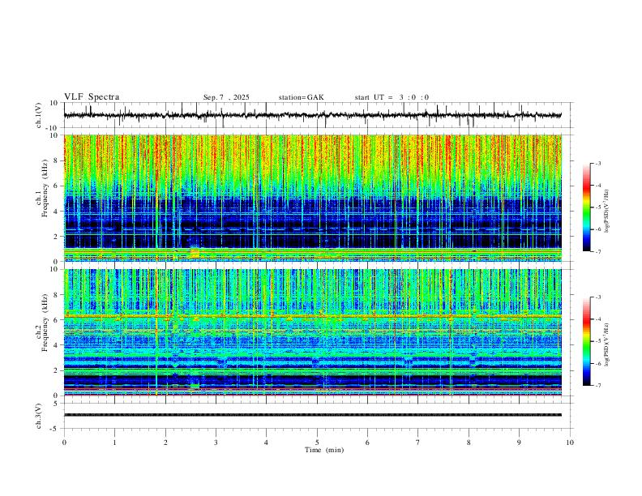The image size is (642, 496).
Task: Click the "9" tick on Time axis
Action: 519,443
